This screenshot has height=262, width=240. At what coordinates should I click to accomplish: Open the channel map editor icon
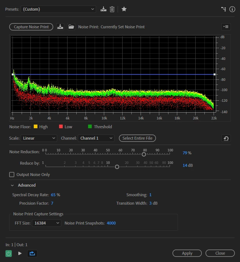pos(223,9)
